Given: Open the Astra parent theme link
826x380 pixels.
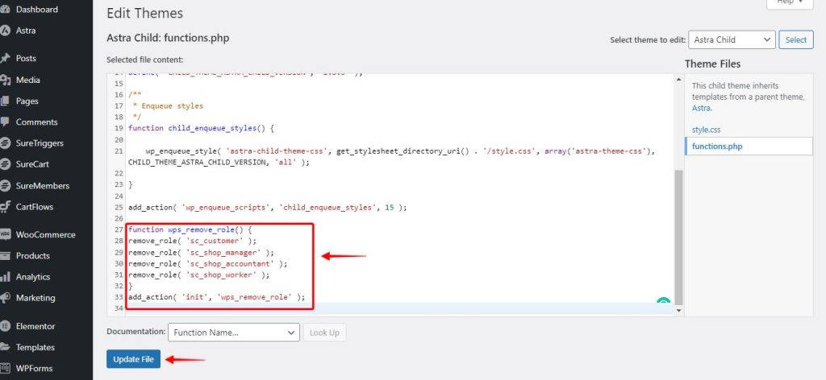Looking at the screenshot, I should pos(701,108).
